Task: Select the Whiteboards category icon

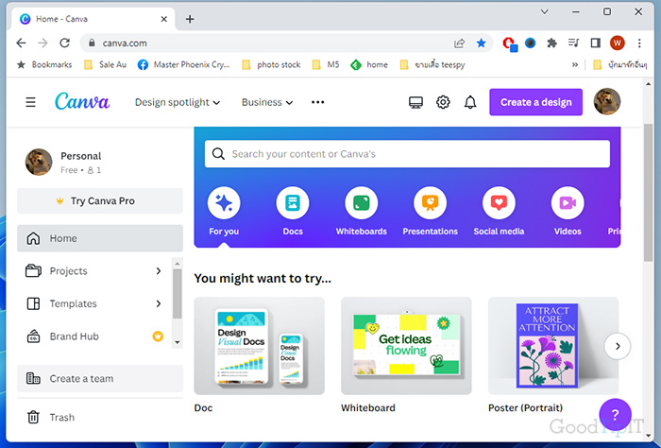Action: coord(362,203)
